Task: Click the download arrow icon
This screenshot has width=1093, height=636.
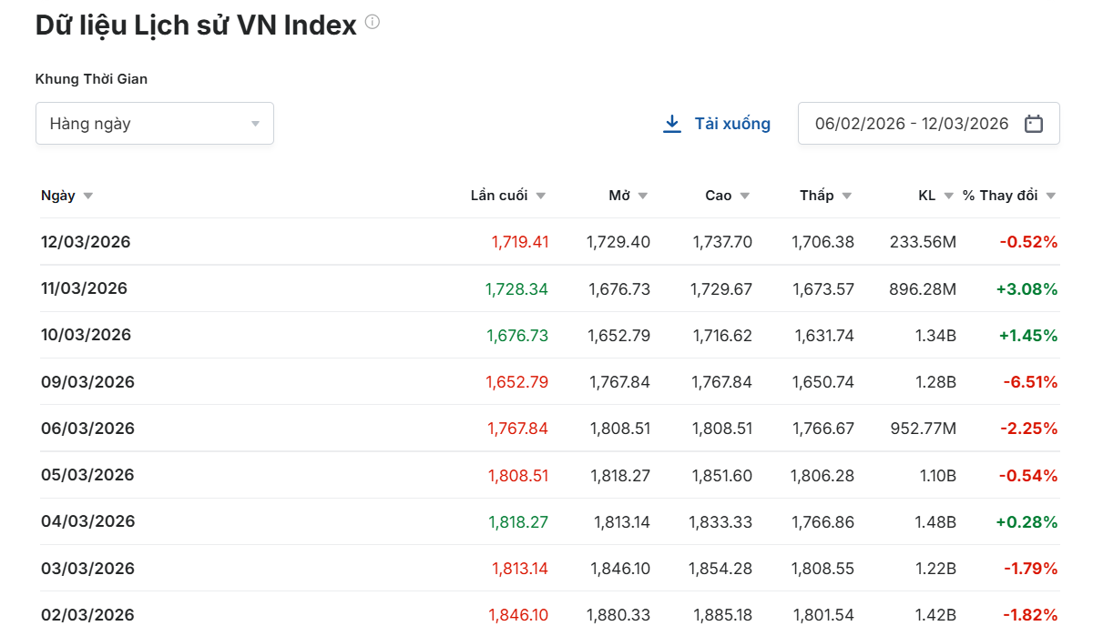Action: coord(672,124)
